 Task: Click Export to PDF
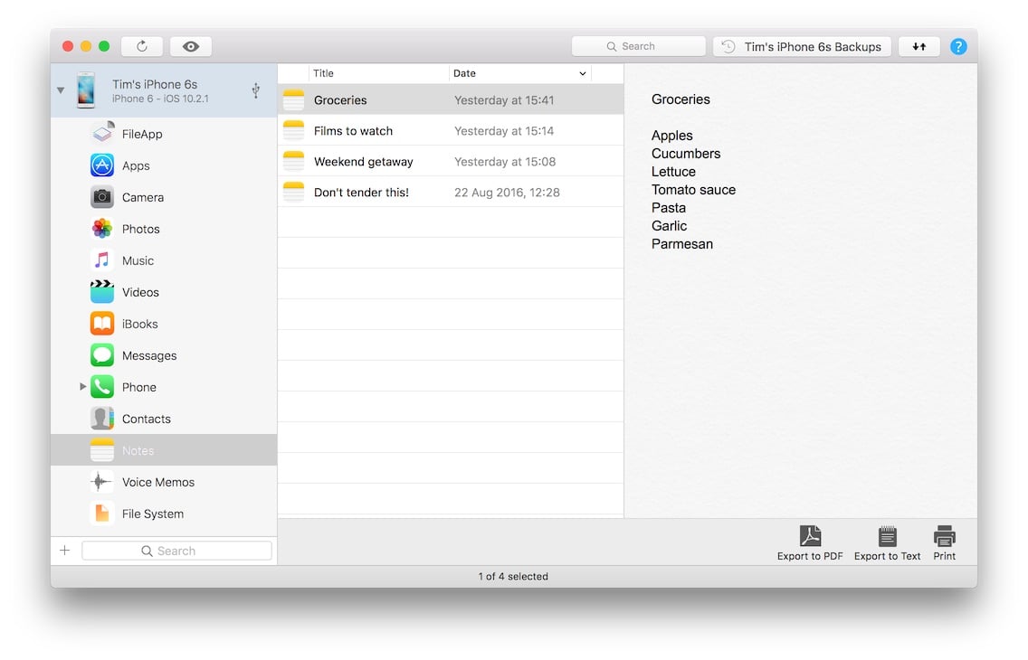point(810,543)
